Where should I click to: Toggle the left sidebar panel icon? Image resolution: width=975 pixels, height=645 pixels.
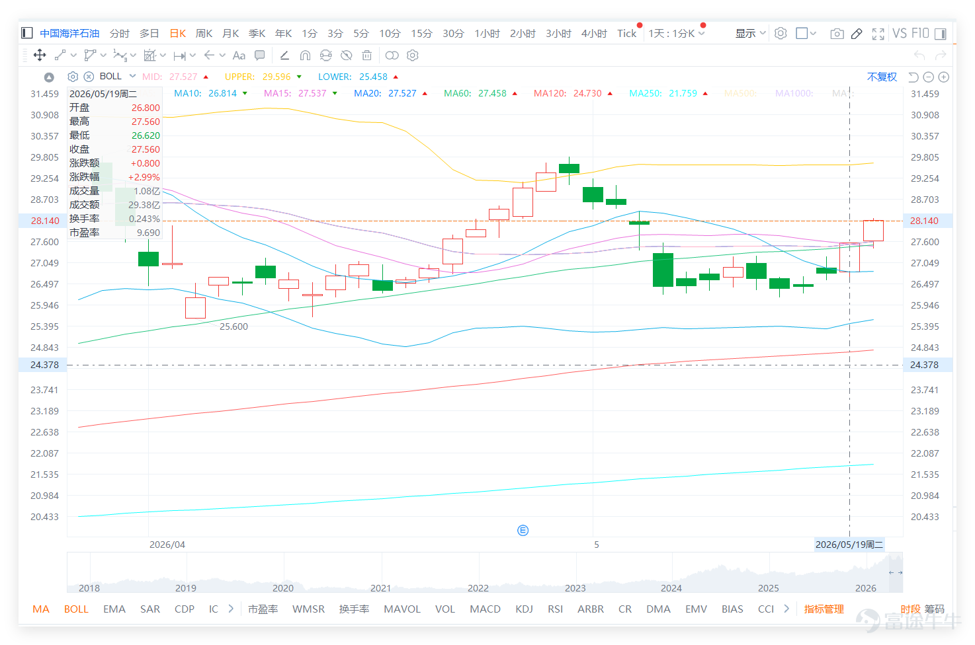pos(27,33)
